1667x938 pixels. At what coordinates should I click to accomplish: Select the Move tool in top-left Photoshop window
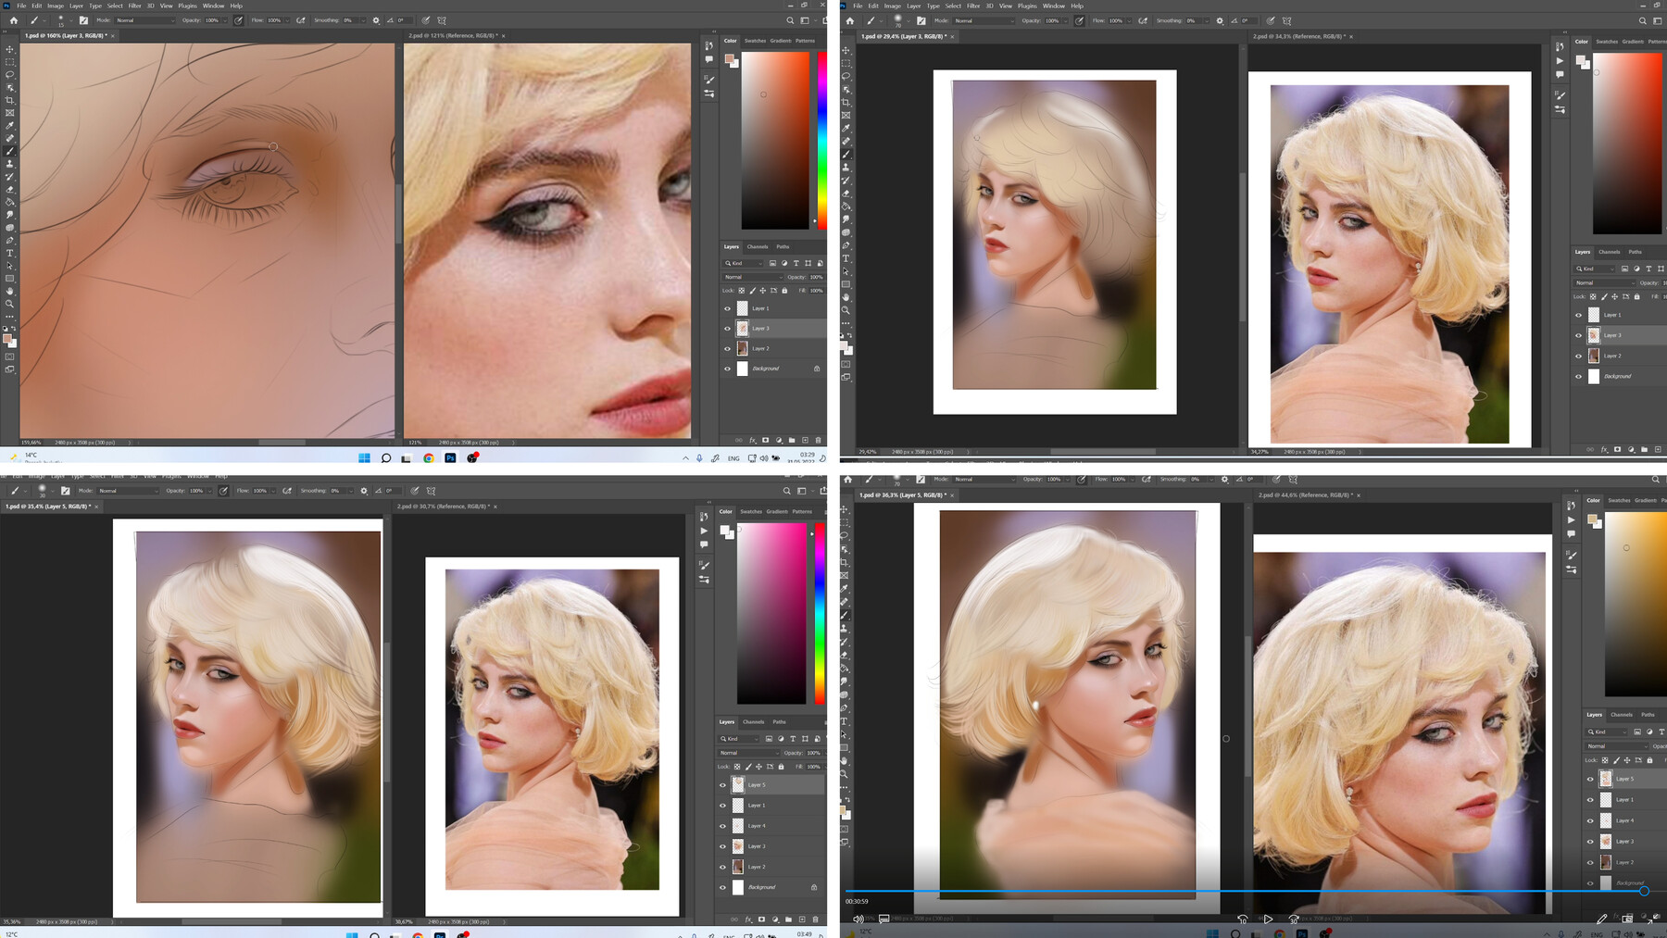point(10,49)
